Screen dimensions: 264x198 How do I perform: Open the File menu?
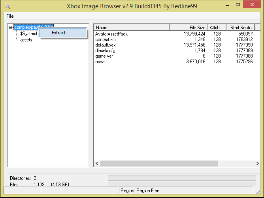click(x=10, y=16)
